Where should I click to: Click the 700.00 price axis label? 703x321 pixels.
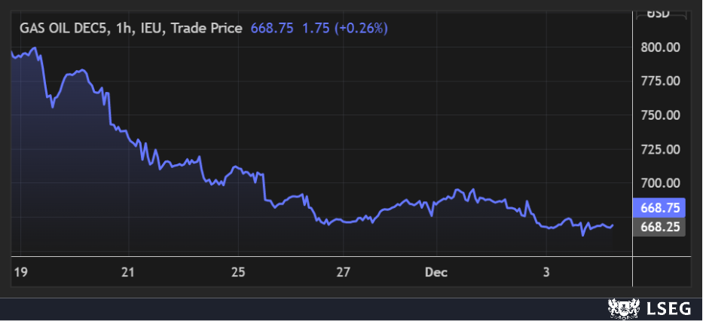[x=660, y=183]
